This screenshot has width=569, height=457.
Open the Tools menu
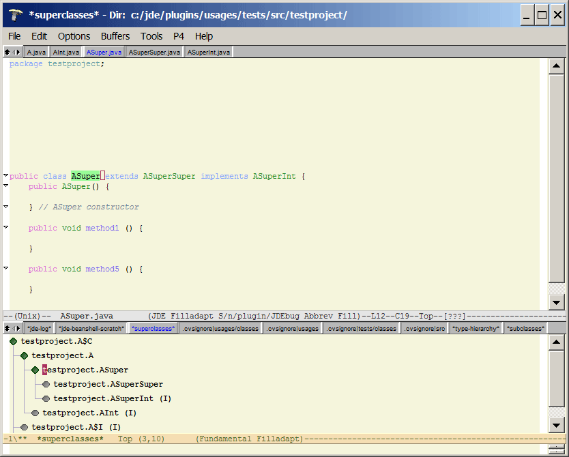[151, 36]
